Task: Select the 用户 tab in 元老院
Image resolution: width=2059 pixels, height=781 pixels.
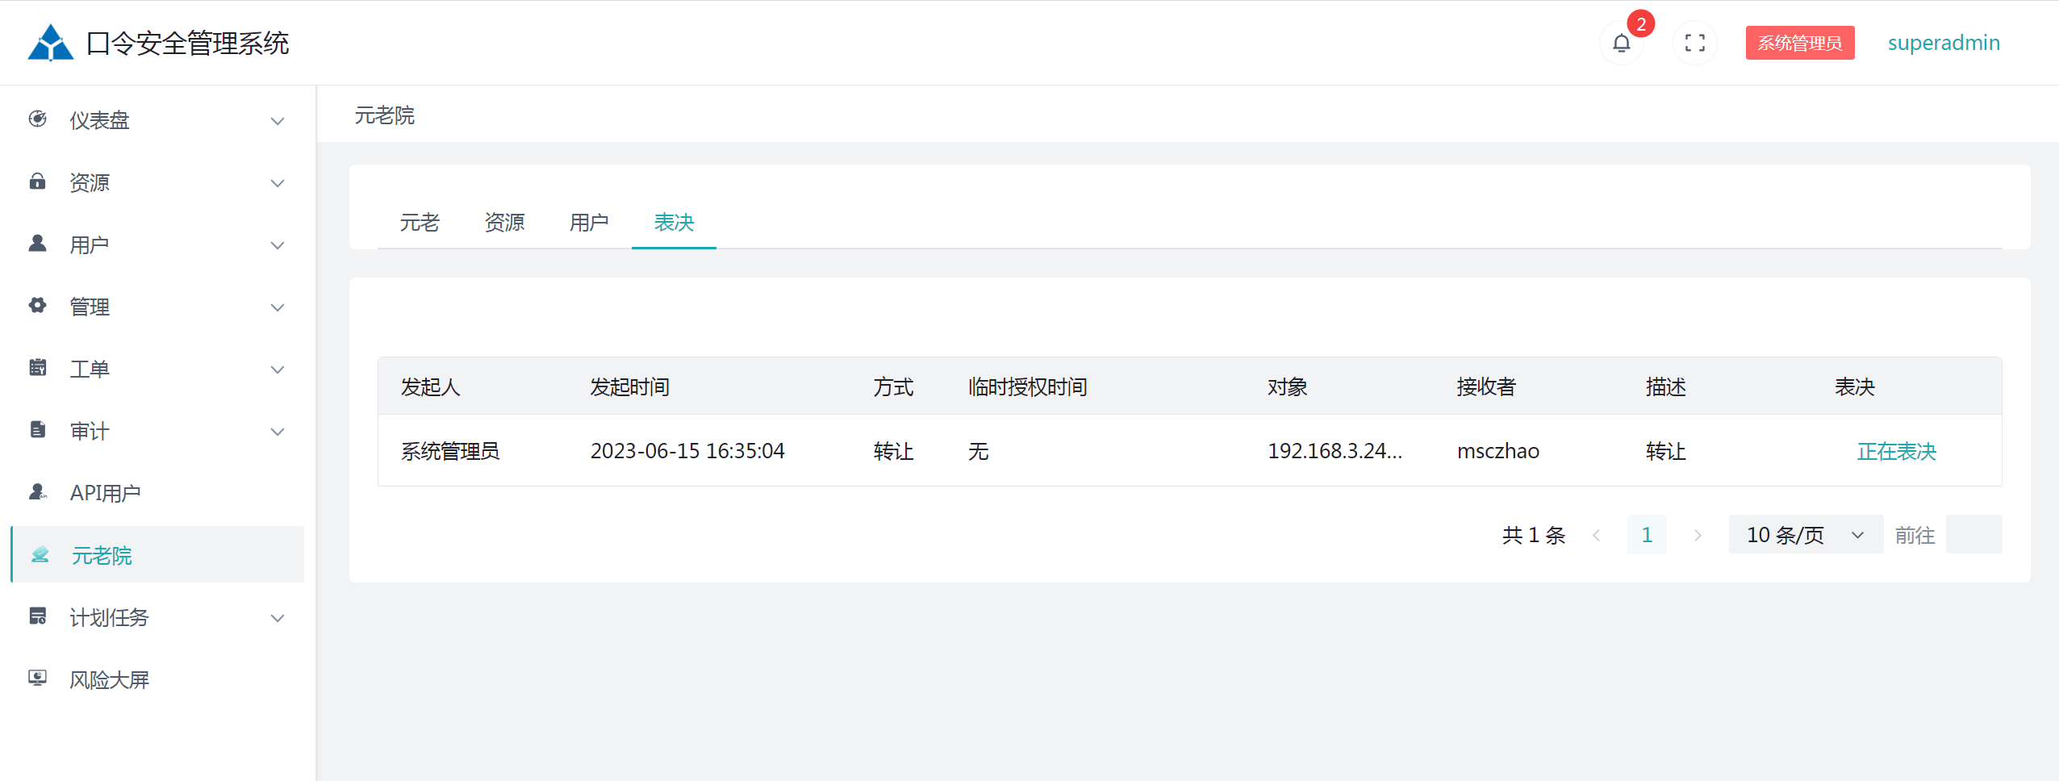Action: click(x=589, y=223)
